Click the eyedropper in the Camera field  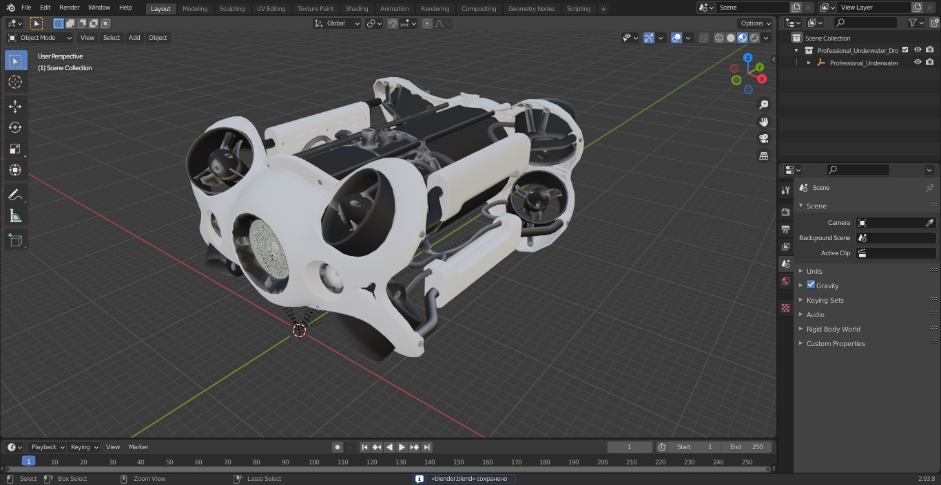pos(929,223)
